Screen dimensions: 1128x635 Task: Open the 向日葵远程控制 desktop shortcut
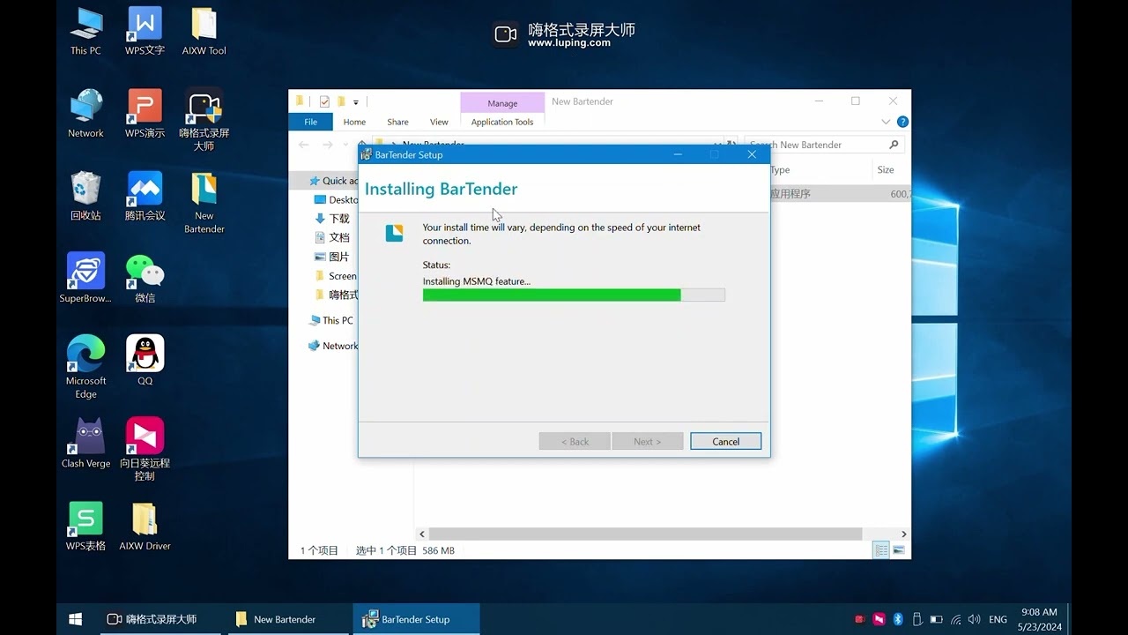pyautogui.click(x=145, y=449)
